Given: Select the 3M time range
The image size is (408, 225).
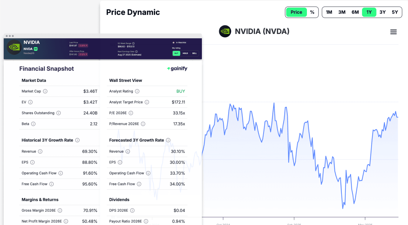Looking at the screenshot, I should point(342,12).
